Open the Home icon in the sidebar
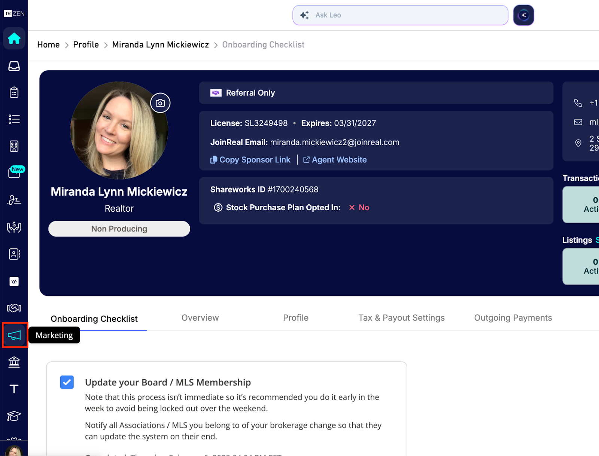The height and width of the screenshot is (456, 599). click(x=14, y=38)
